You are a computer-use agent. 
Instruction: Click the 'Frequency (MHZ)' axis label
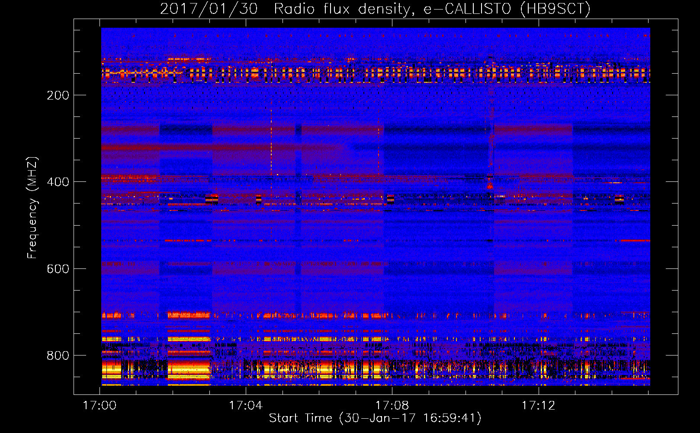[x=32, y=207]
